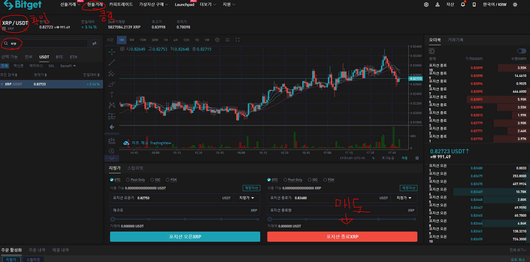Expand the 더보기 dropdown menu
530x262 pixels.
pos(208,5)
